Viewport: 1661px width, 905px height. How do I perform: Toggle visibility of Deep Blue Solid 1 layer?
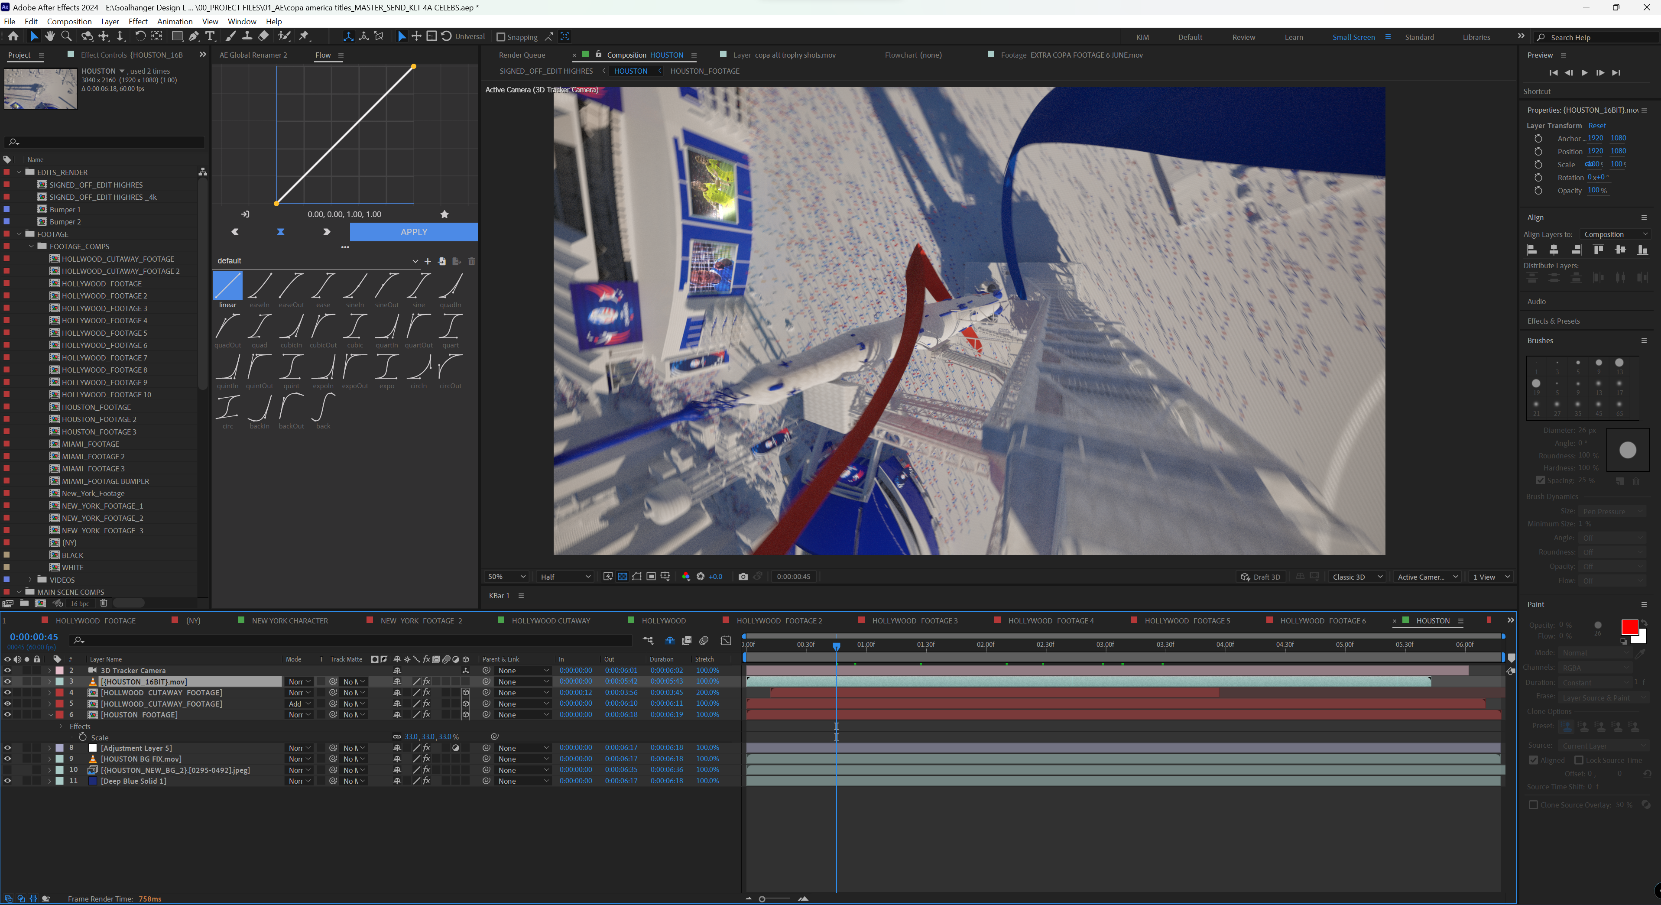pyautogui.click(x=7, y=781)
